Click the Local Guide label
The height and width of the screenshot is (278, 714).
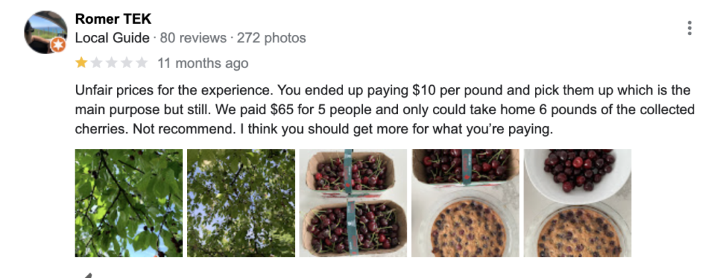[x=112, y=38]
